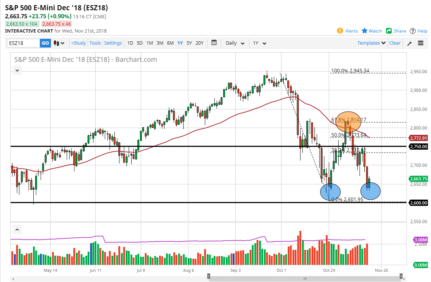The image size is (431, 282).
Task: Expand the Templates dropdown
Action: [x=371, y=43]
